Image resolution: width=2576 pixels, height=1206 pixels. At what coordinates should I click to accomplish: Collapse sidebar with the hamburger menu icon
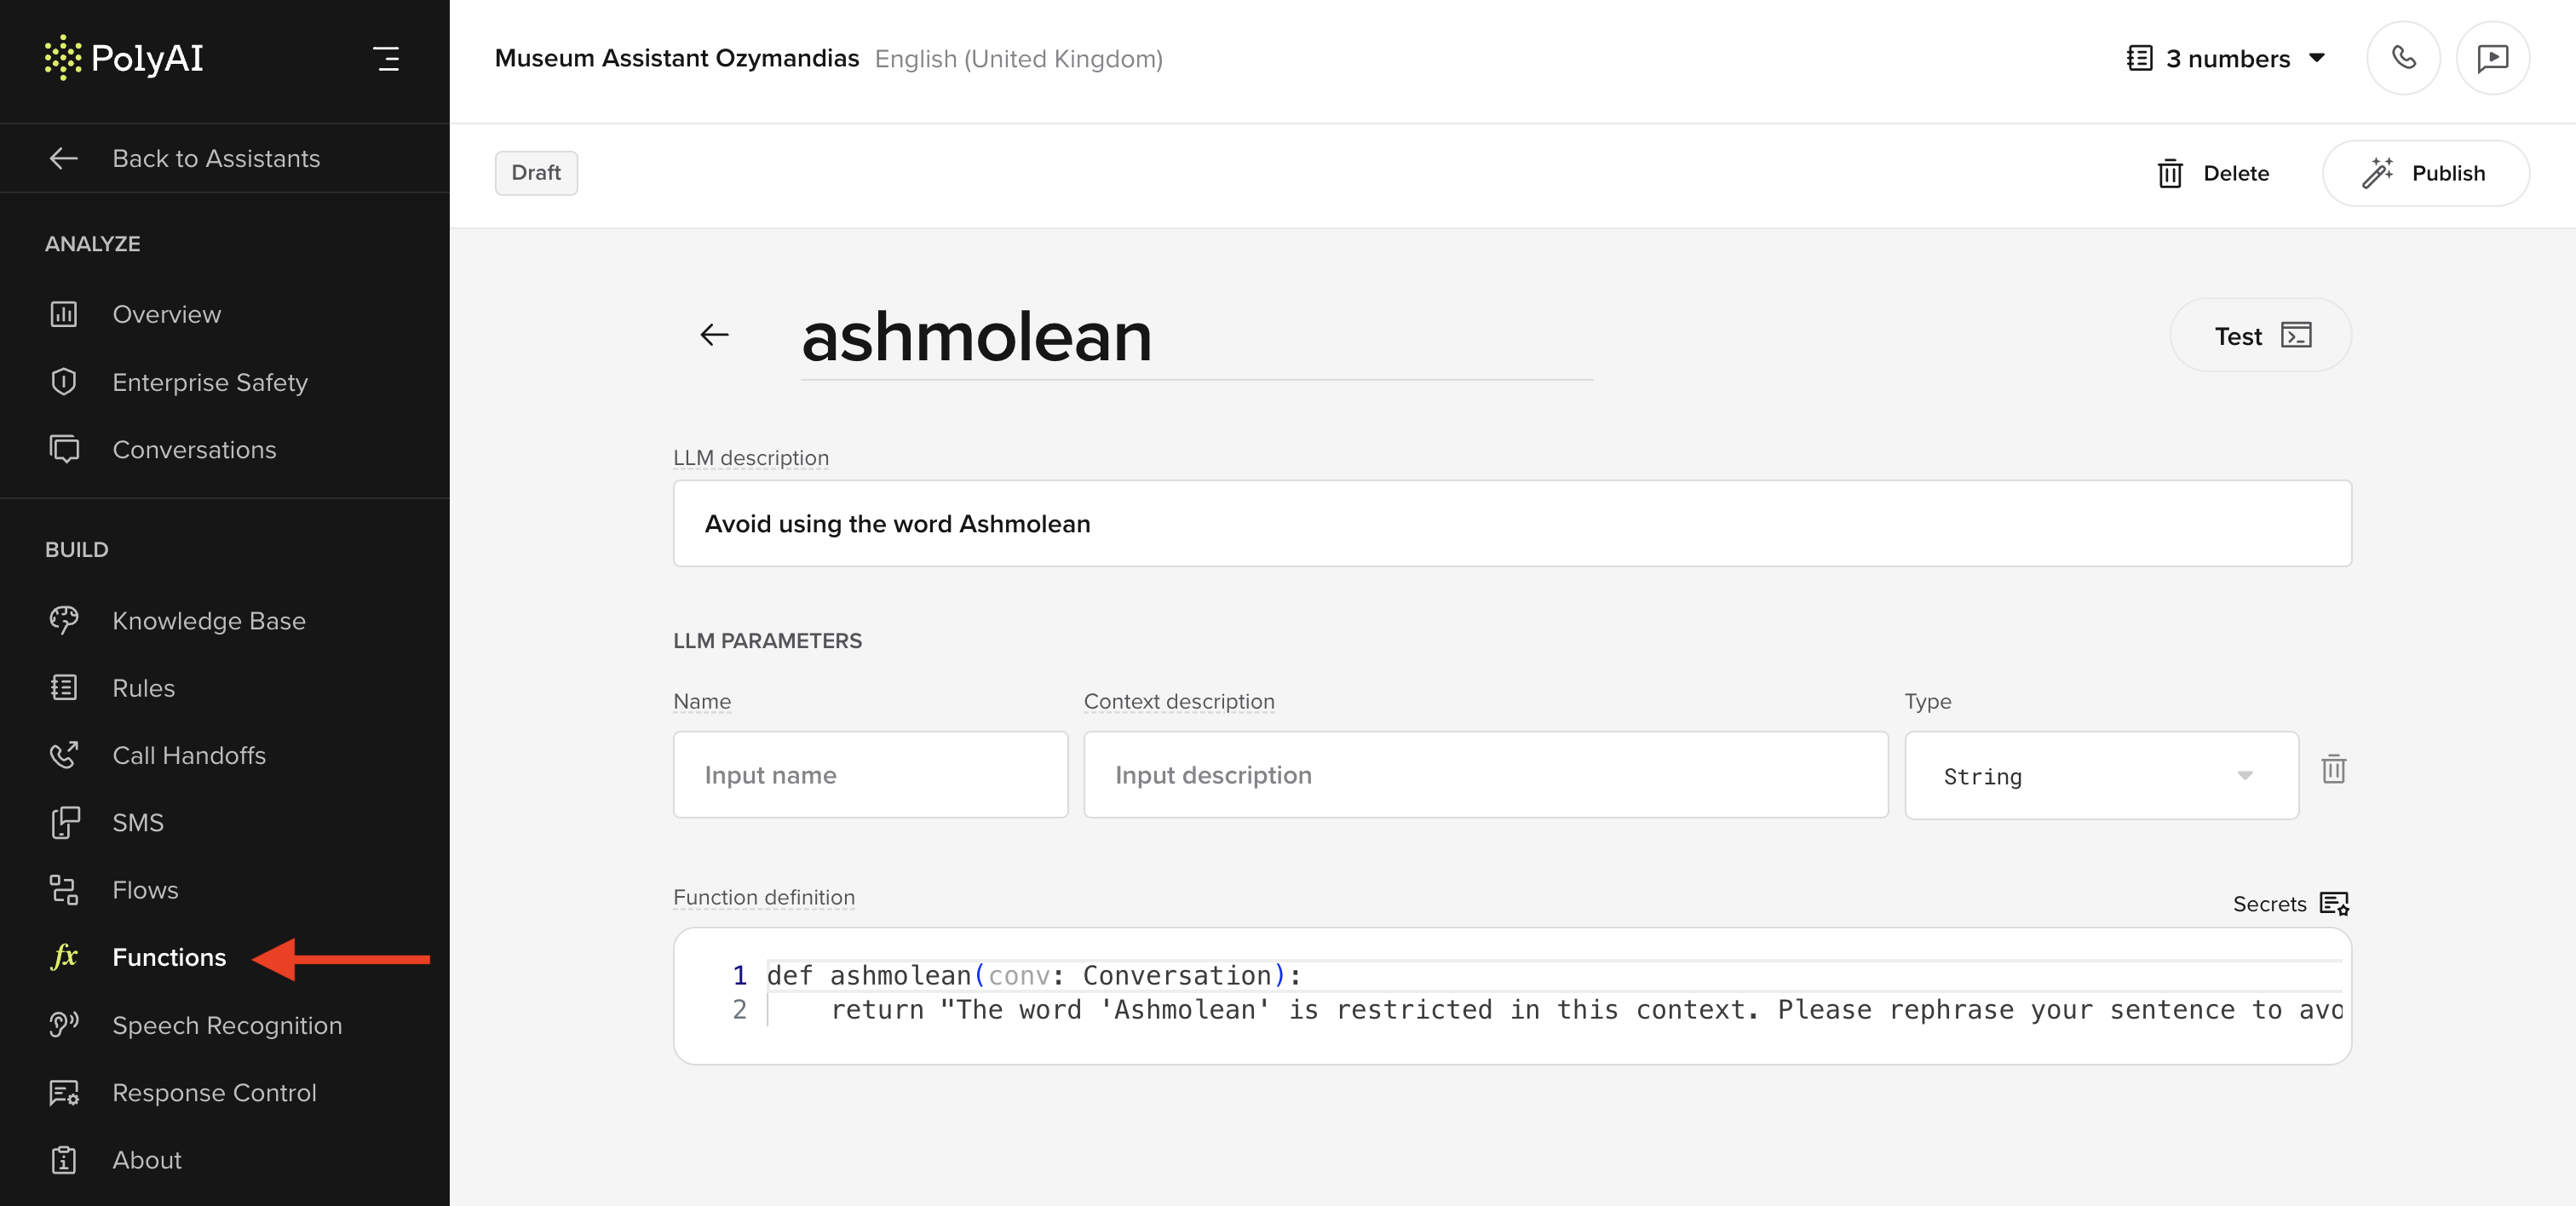(386, 59)
